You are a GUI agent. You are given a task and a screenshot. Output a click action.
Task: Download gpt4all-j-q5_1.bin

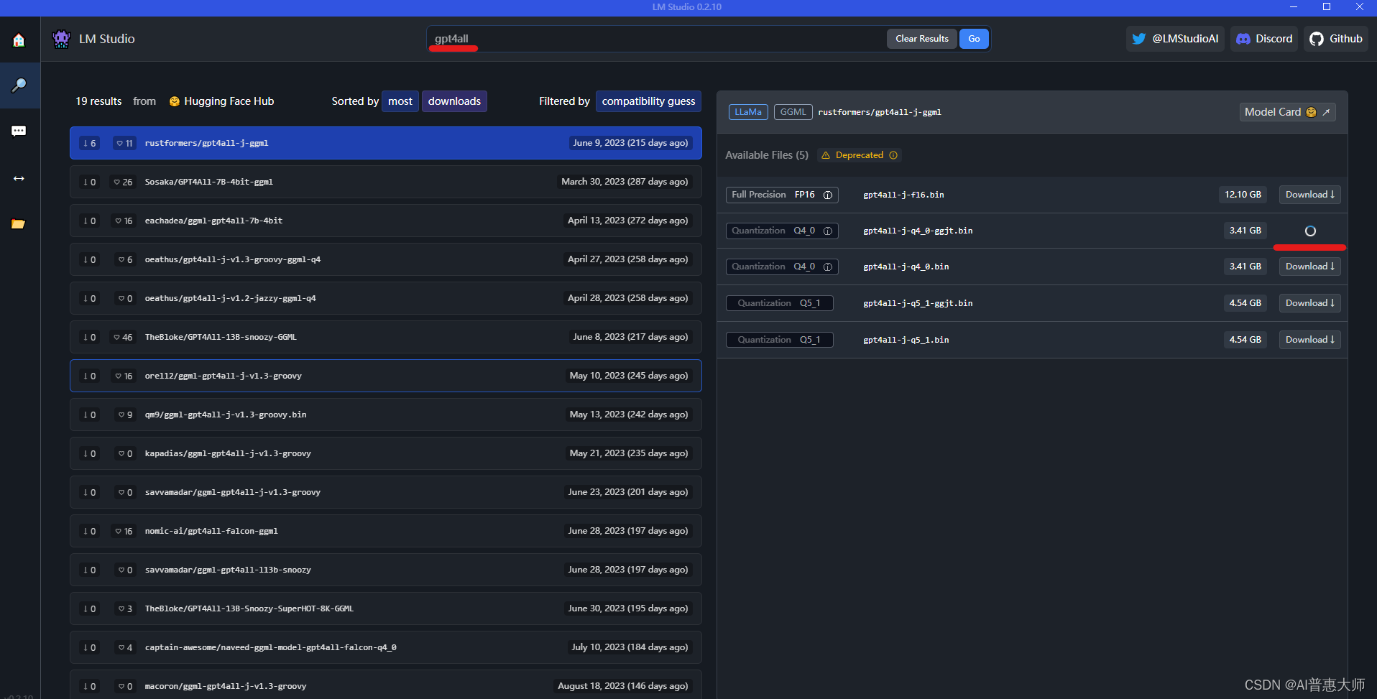tap(1309, 340)
